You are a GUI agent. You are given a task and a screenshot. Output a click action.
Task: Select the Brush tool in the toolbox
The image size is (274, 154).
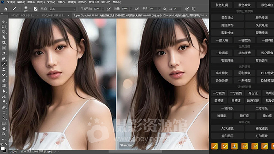4,64
